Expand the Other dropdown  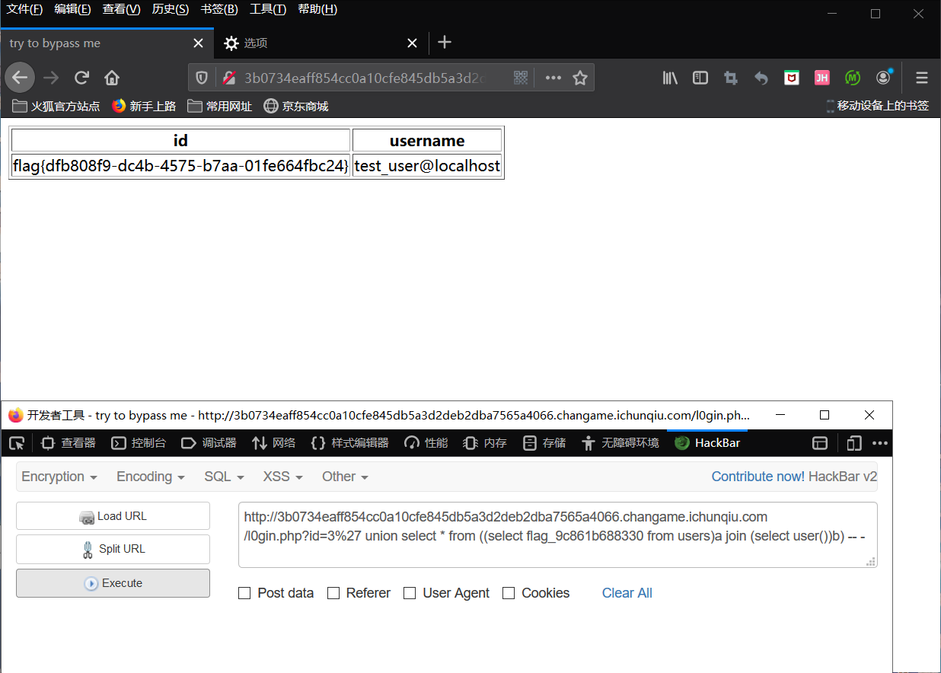coord(345,477)
